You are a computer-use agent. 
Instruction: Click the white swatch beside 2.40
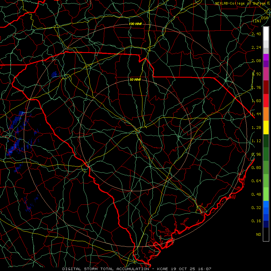266,34
